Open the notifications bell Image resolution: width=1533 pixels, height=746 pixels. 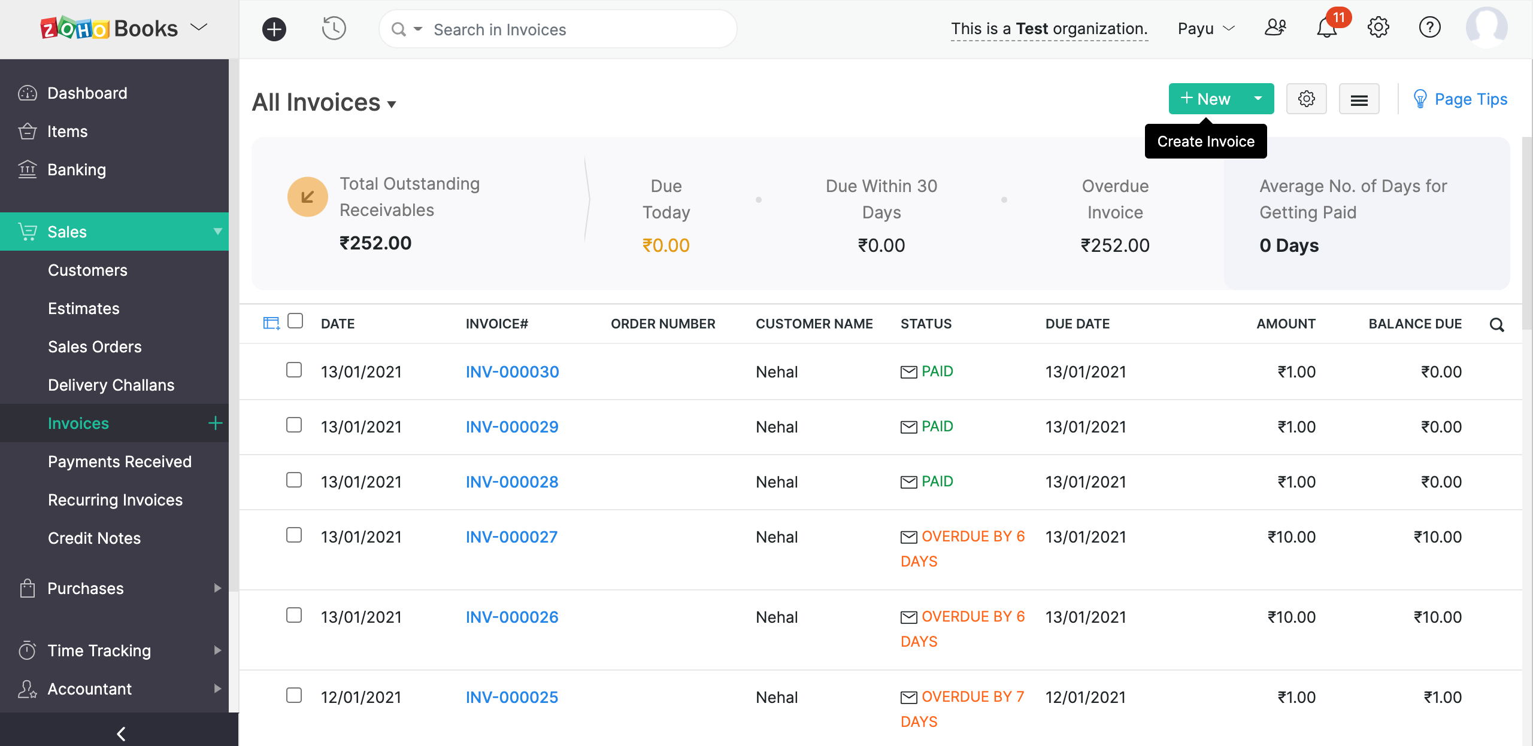click(1327, 28)
